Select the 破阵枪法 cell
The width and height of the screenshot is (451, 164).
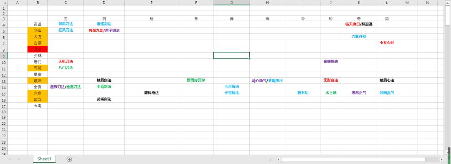[x=151, y=93]
